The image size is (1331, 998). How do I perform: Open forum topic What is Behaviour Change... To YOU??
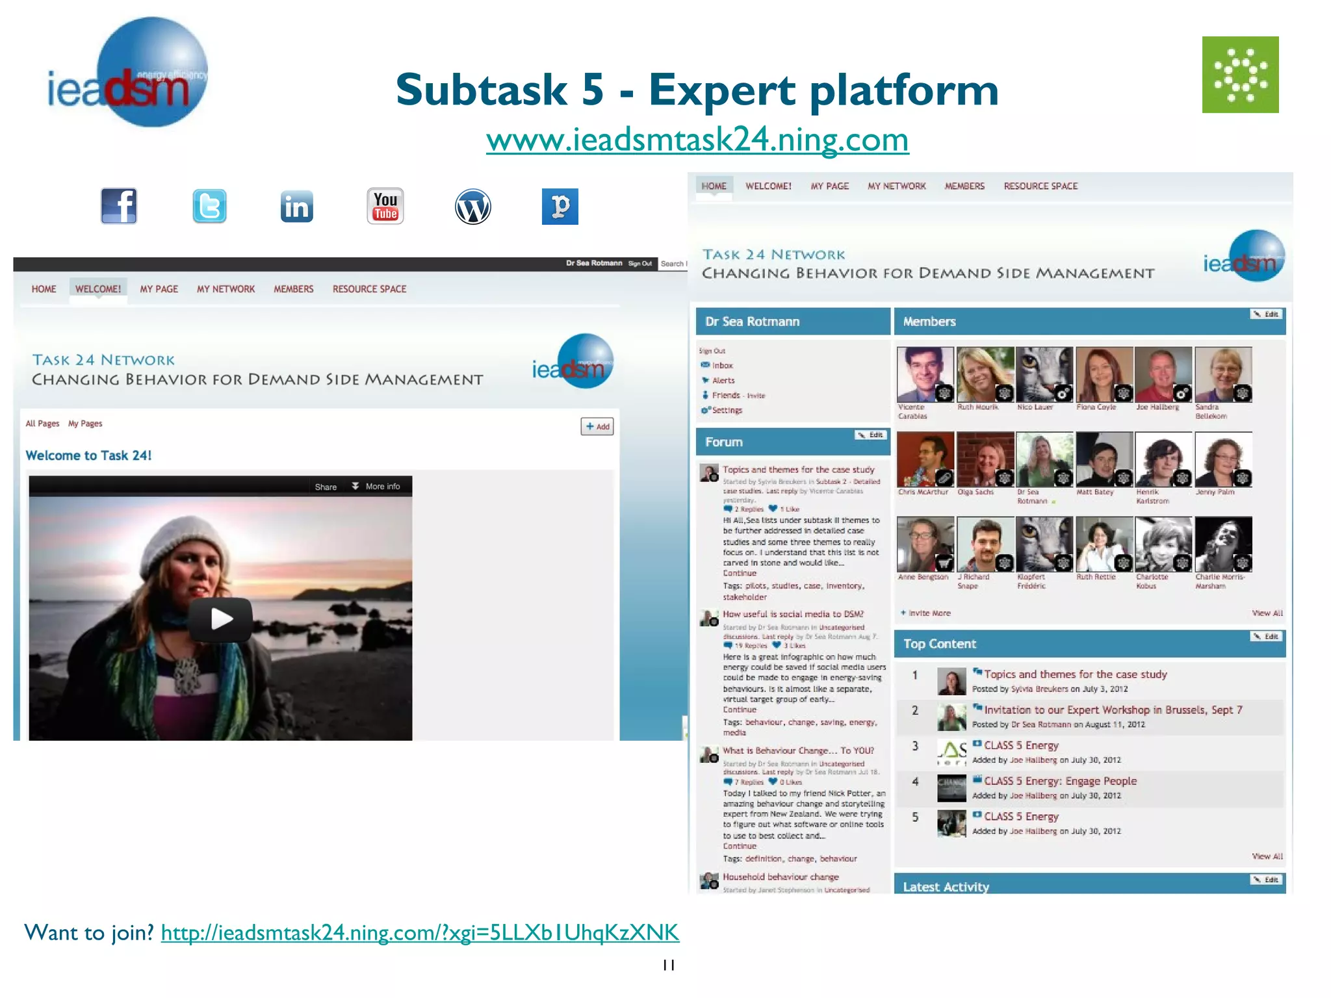click(798, 750)
